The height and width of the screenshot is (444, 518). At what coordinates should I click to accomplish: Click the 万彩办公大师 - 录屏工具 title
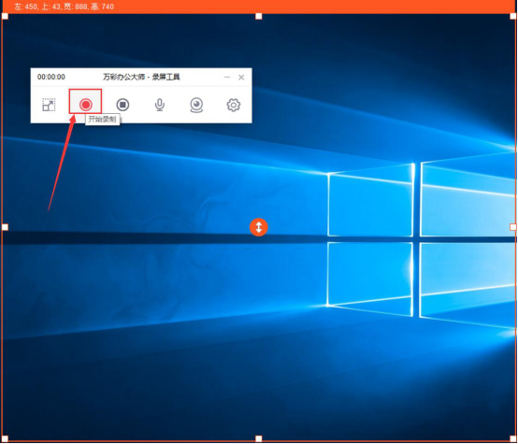pyautogui.click(x=141, y=77)
